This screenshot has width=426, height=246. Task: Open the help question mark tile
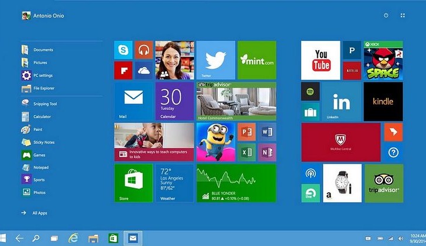click(x=393, y=153)
